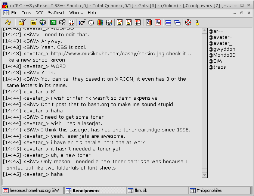Click the mIRC title bar application icon
Viewport: 254px width, 196px height.
(5, 6)
